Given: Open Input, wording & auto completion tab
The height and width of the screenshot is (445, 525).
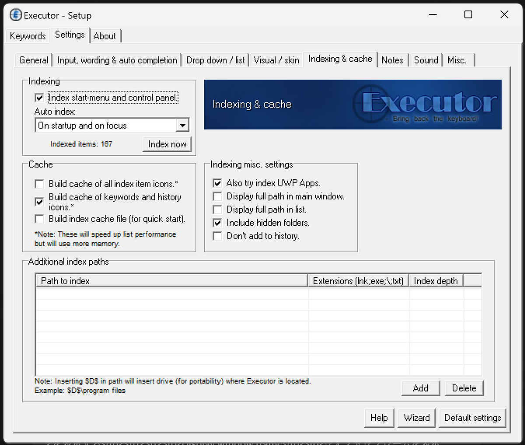Looking at the screenshot, I should pos(117,60).
